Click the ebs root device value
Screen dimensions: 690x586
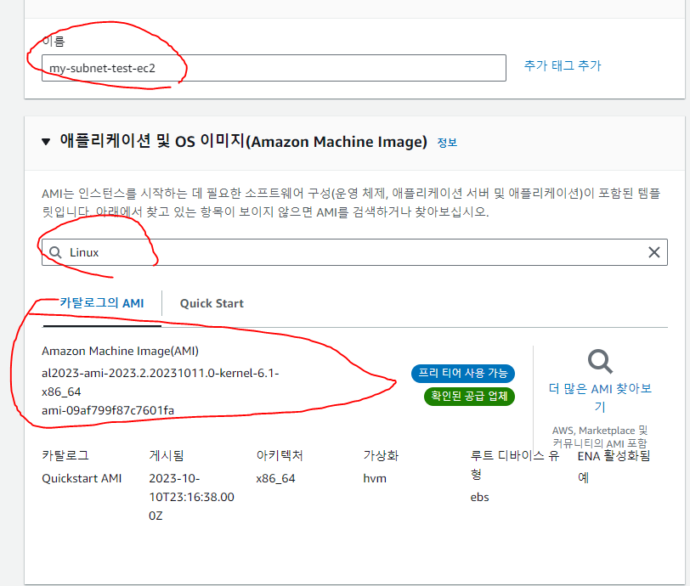479,497
